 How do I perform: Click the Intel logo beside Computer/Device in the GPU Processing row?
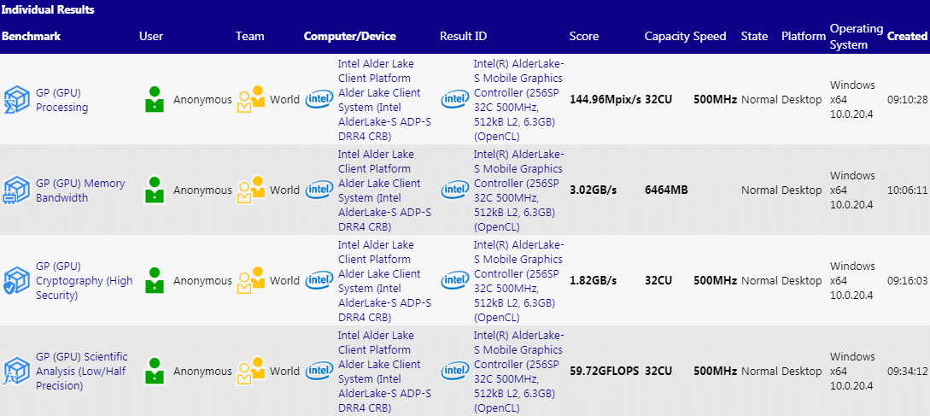[x=319, y=100]
